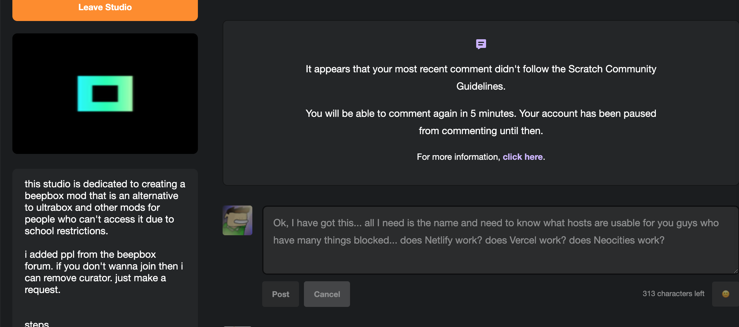Image resolution: width=739 pixels, height=327 pixels.
Task: Click the "steps" heading in description
Action: tap(37, 324)
